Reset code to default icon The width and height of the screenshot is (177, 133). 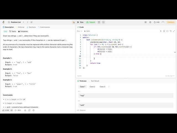click(171, 31)
